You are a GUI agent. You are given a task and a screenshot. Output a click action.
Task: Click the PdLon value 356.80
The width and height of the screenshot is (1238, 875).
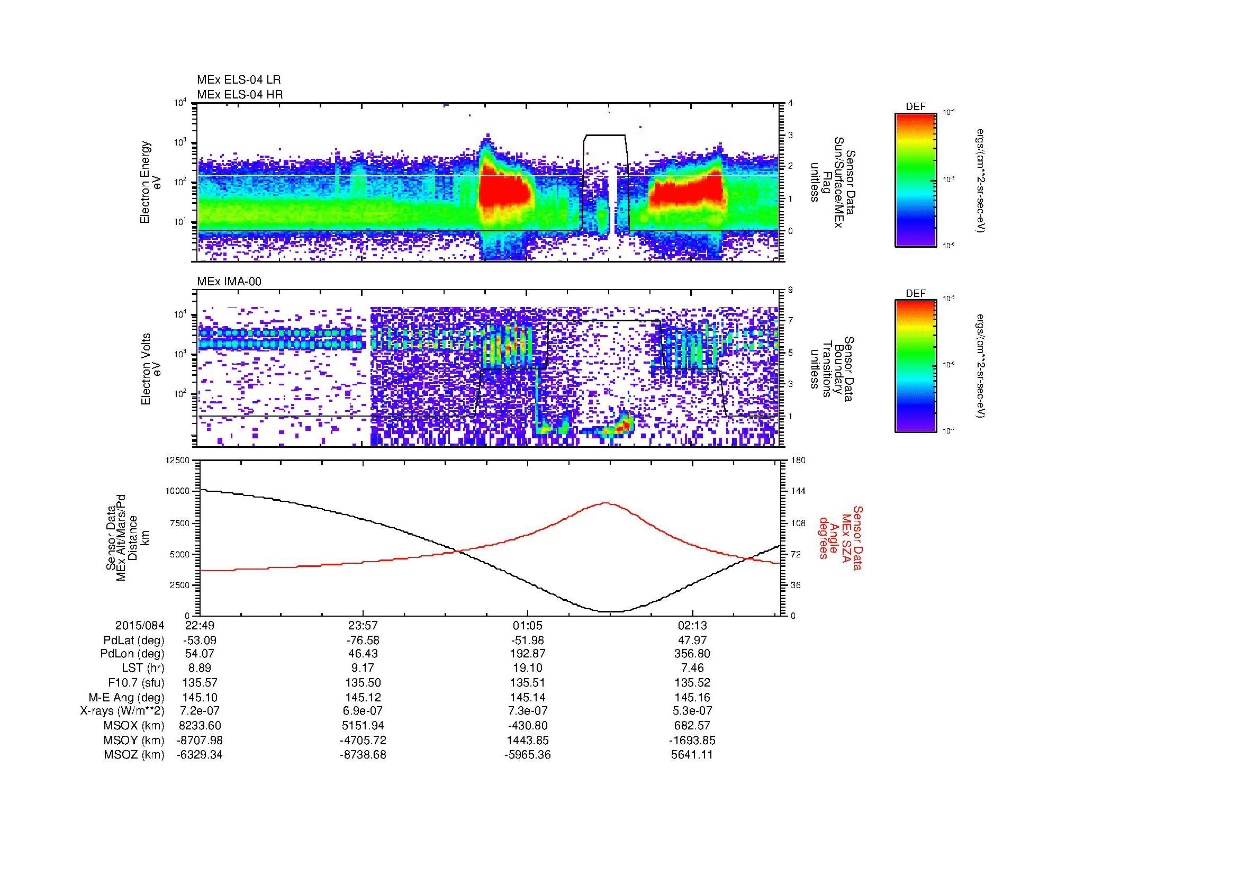coord(692,654)
